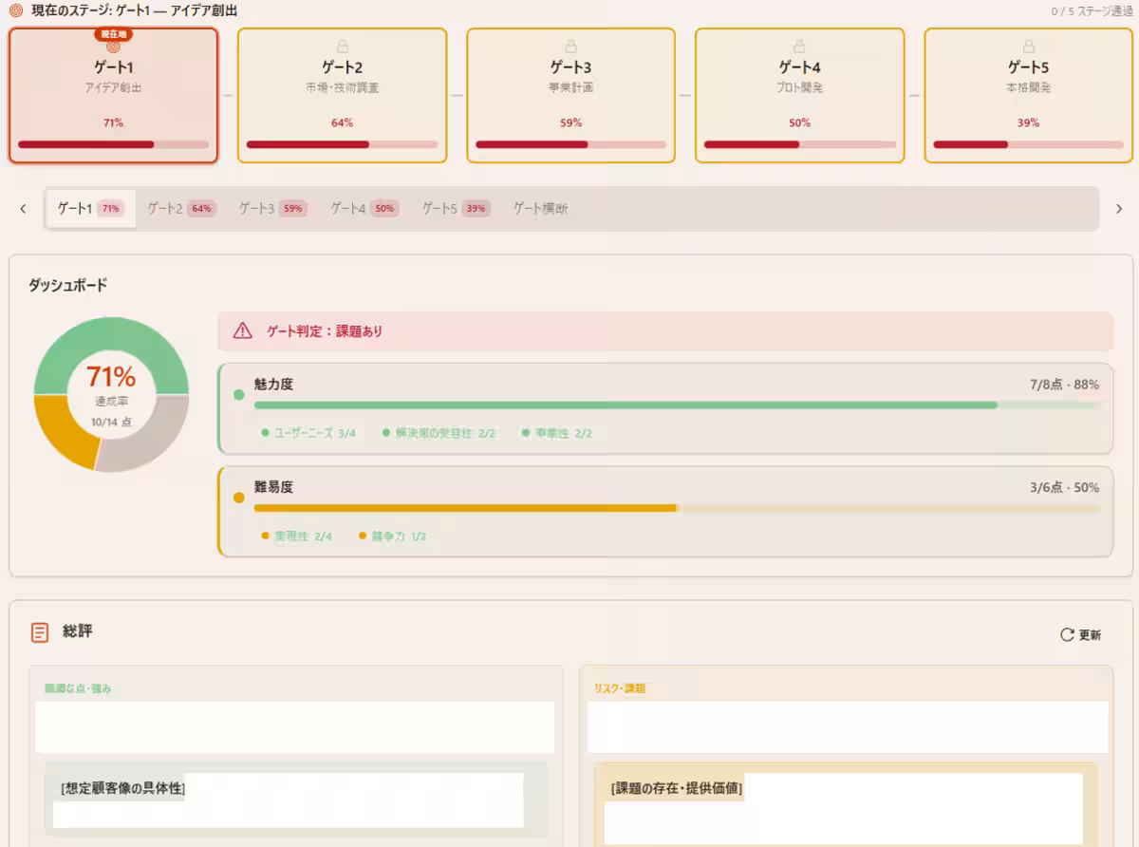The width and height of the screenshot is (1139, 847).
Task: Click the 実現性 2/4 item
Action: click(297, 536)
